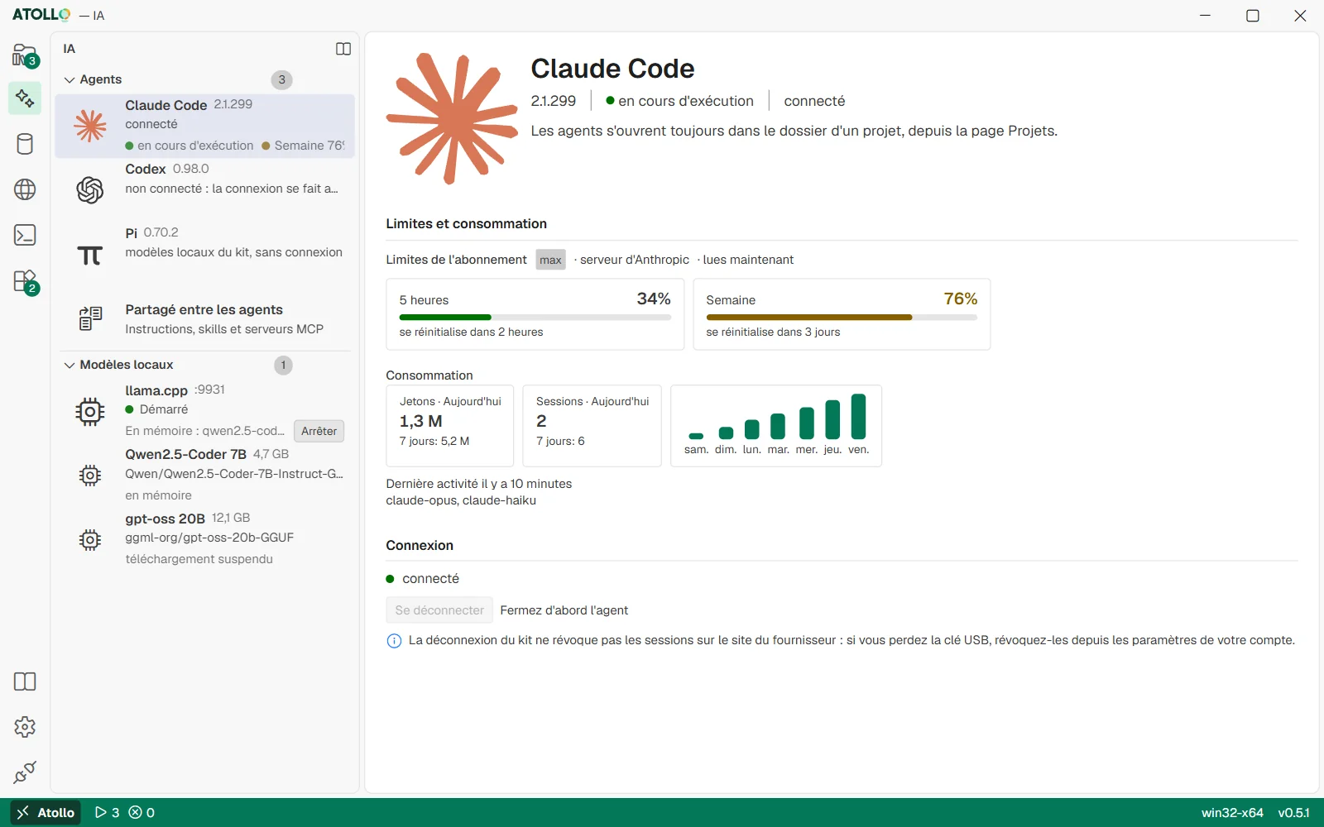Image resolution: width=1324 pixels, height=827 pixels.
Task: Click the Agents count badge 3
Action: point(282,79)
